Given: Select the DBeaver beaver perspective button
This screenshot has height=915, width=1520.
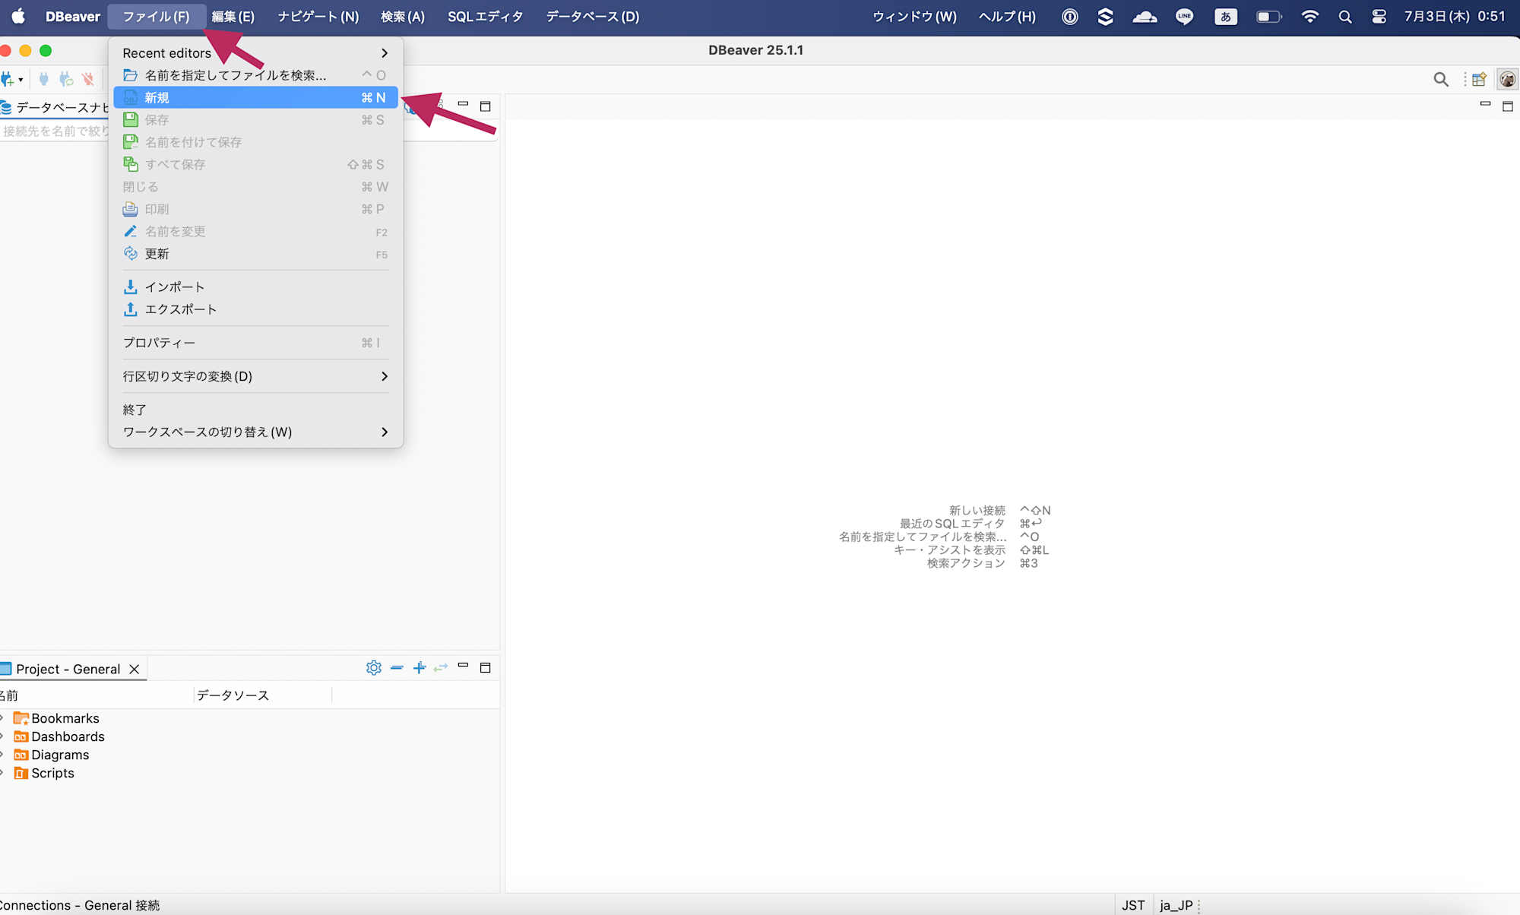Looking at the screenshot, I should point(1508,79).
